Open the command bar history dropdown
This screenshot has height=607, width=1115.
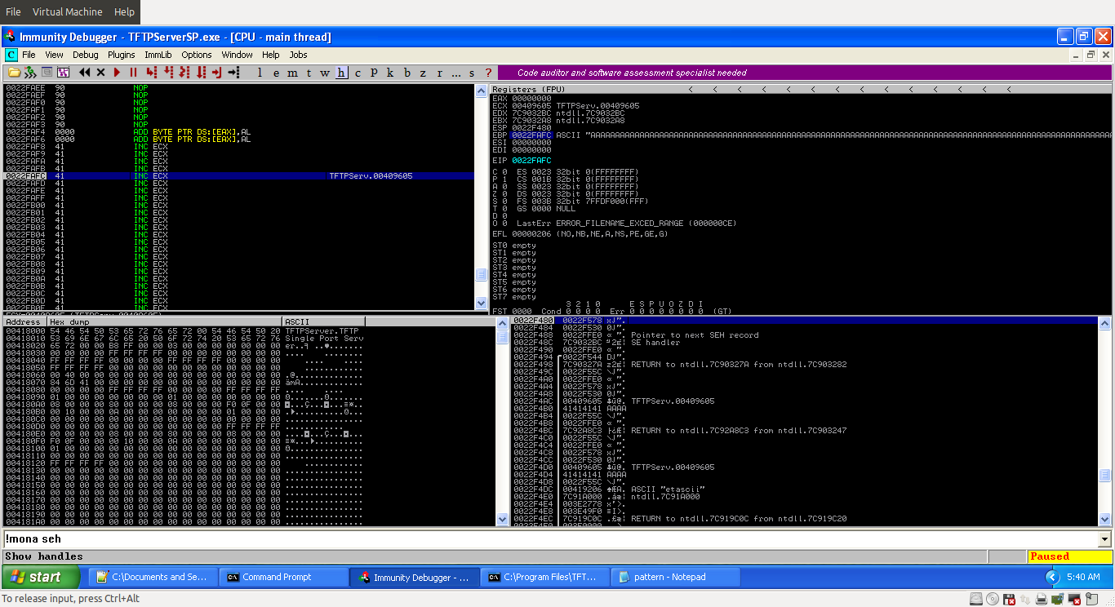click(x=1105, y=539)
